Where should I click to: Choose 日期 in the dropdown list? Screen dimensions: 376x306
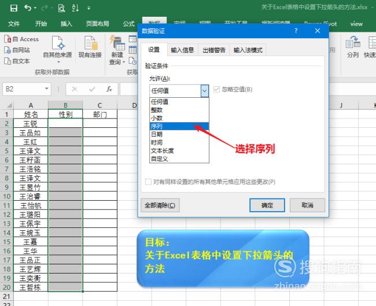[x=179, y=134]
